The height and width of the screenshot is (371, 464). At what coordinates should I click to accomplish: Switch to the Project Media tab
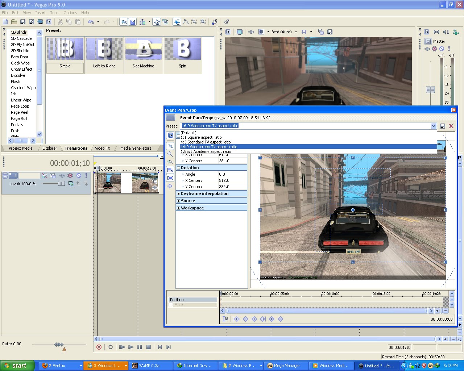click(20, 148)
